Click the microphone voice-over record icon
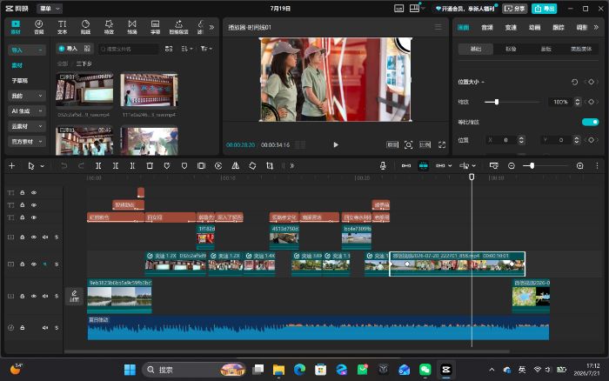The width and height of the screenshot is (609, 381). [x=383, y=166]
